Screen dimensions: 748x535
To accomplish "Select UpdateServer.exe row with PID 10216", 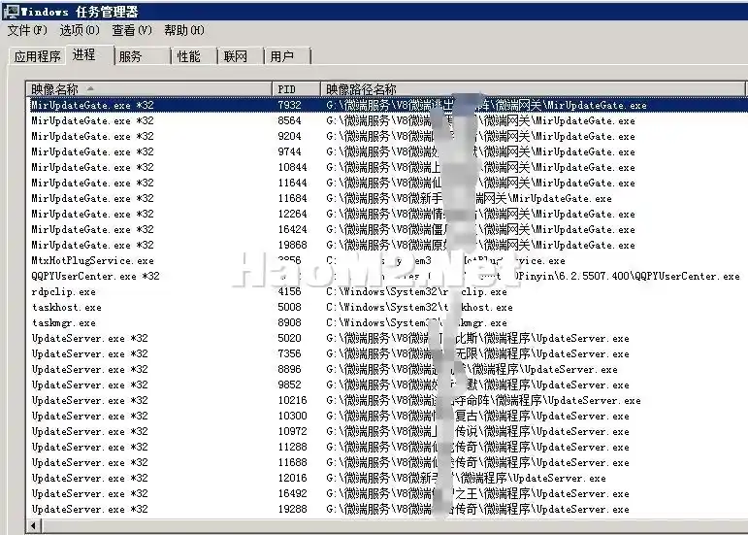I will pos(387,400).
